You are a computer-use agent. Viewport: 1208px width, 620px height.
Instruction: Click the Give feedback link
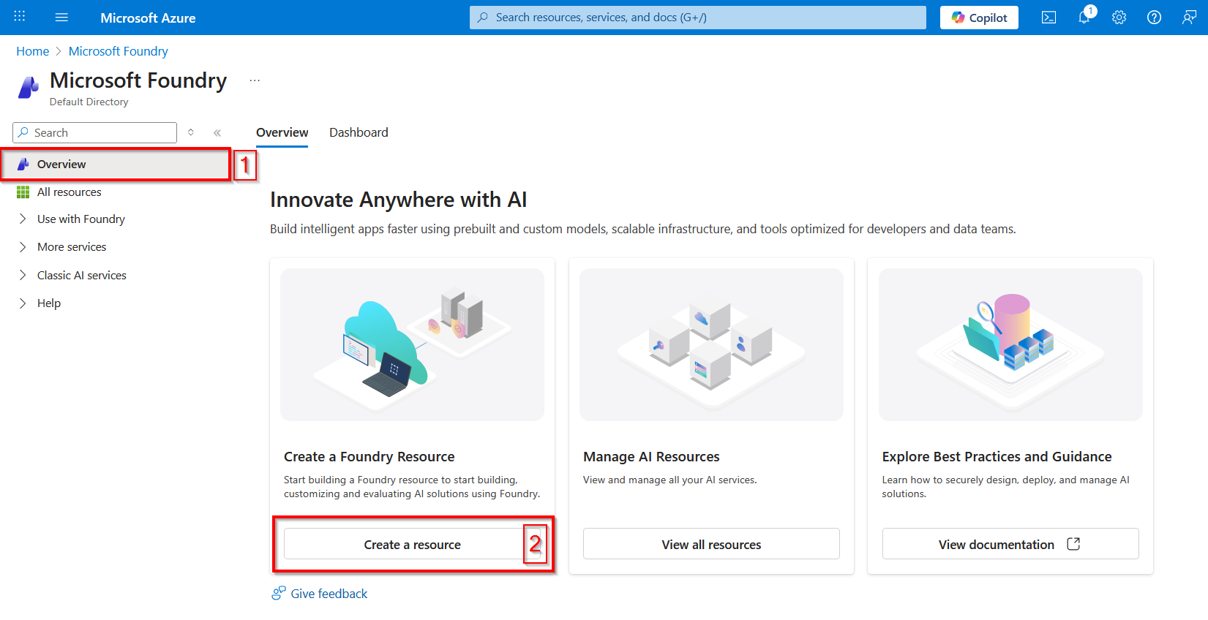(x=329, y=594)
